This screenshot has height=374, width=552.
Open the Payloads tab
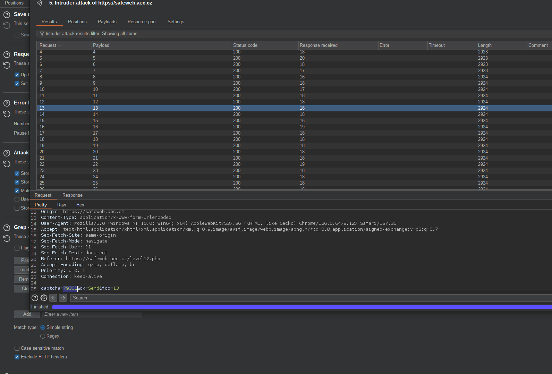pyautogui.click(x=107, y=22)
